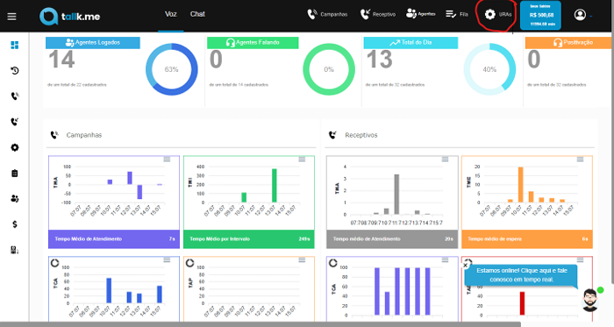Image resolution: width=614 pixels, height=327 pixels.
Task: Switch to the Voz tab
Action: tap(171, 14)
